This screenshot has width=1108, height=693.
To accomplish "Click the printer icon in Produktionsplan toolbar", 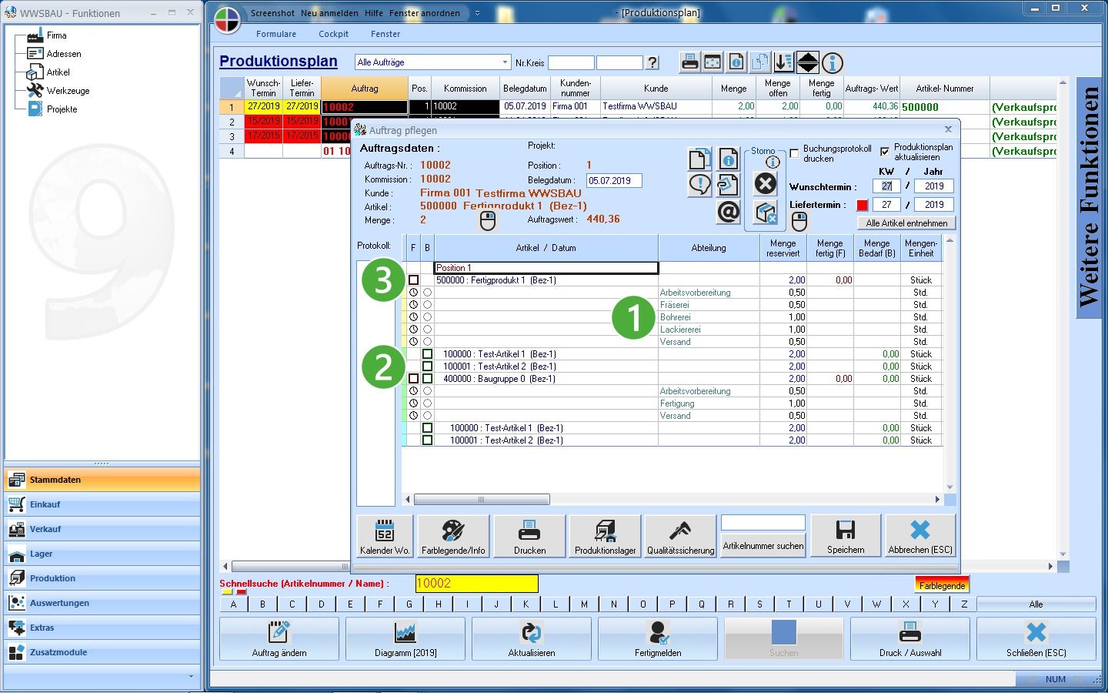I will click(690, 62).
